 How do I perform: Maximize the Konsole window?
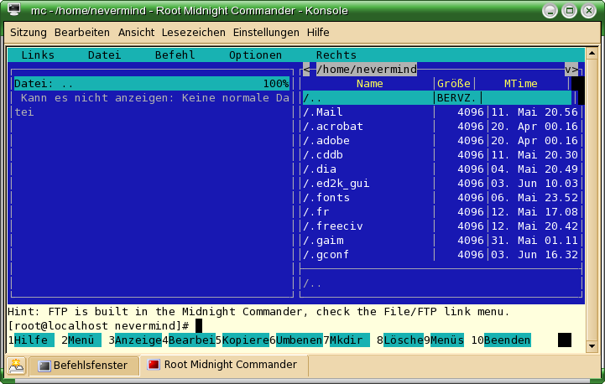[569, 10]
